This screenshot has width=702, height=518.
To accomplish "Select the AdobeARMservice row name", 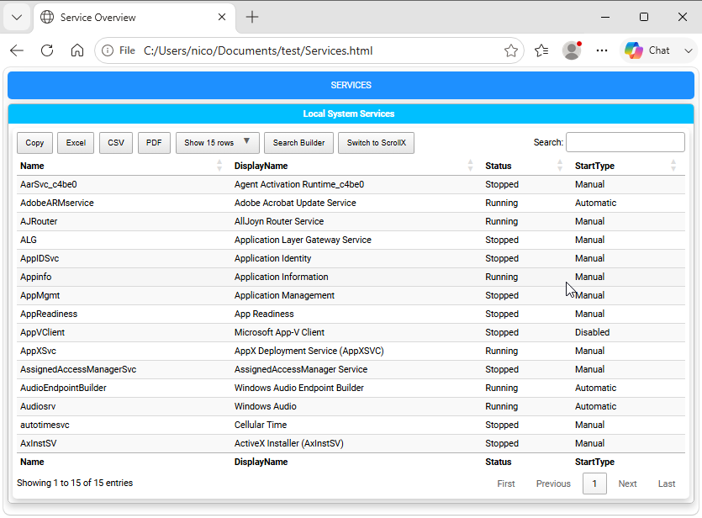I will coord(57,203).
